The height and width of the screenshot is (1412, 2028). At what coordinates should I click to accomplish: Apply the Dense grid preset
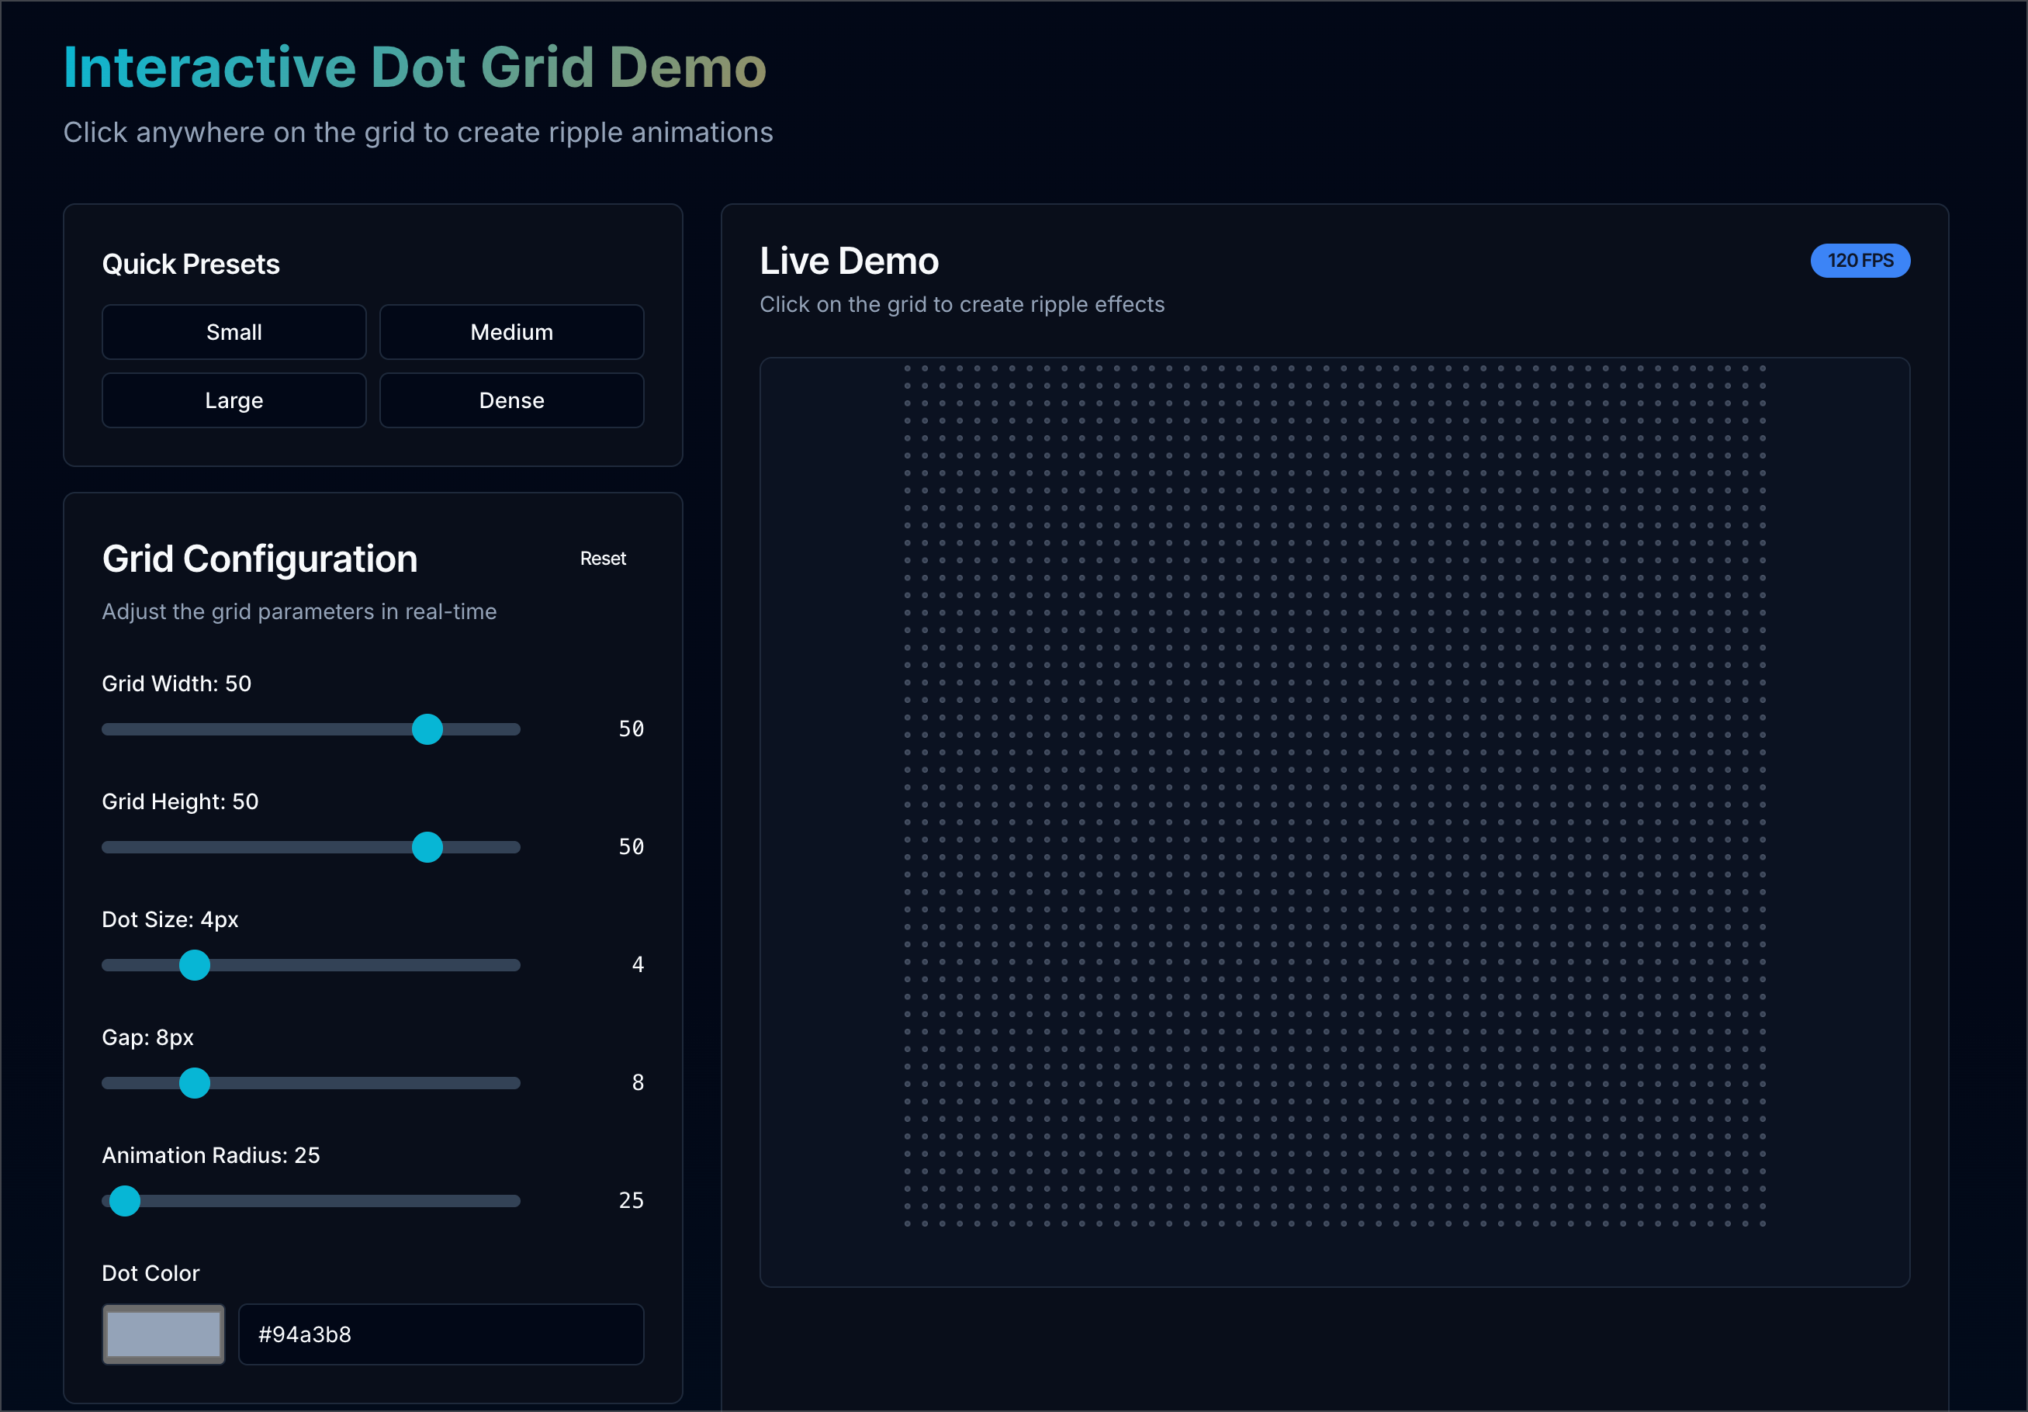pos(510,399)
